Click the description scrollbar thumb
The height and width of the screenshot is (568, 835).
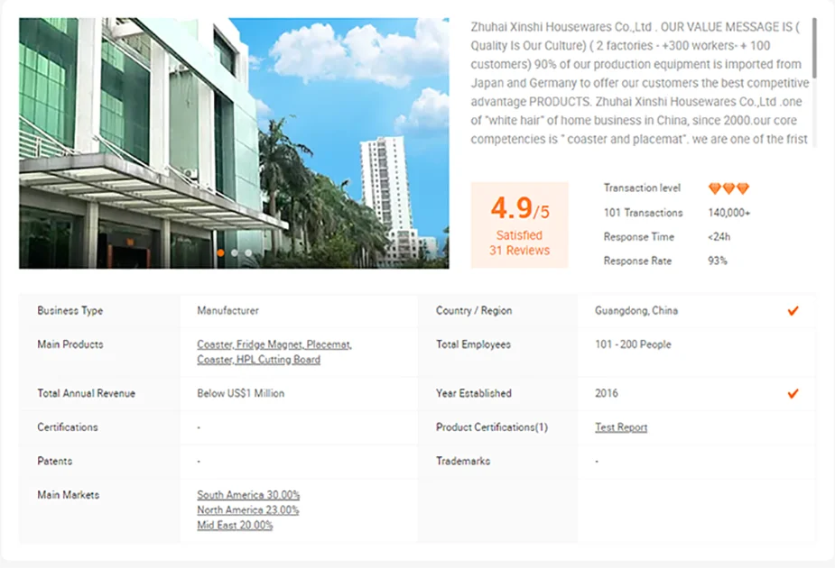tap(814, 48)
